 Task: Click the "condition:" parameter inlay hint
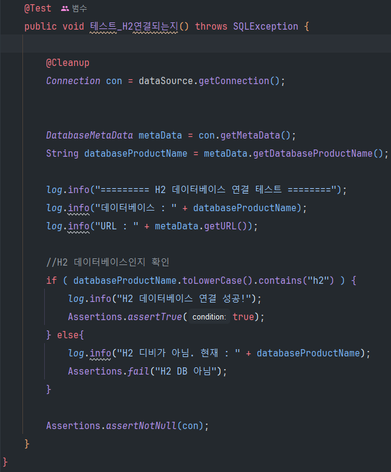(209, 317)
